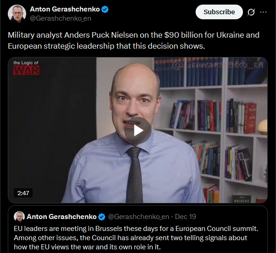
Task: Click the blue verified badge at top
Action: pyautogui.click(x=105, y=9)
